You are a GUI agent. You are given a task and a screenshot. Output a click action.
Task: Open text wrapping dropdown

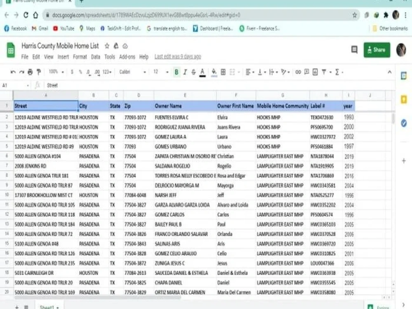click(273, 72)
